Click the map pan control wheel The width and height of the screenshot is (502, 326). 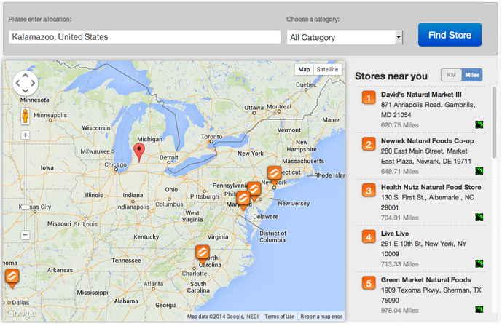(x=26, y=83)
